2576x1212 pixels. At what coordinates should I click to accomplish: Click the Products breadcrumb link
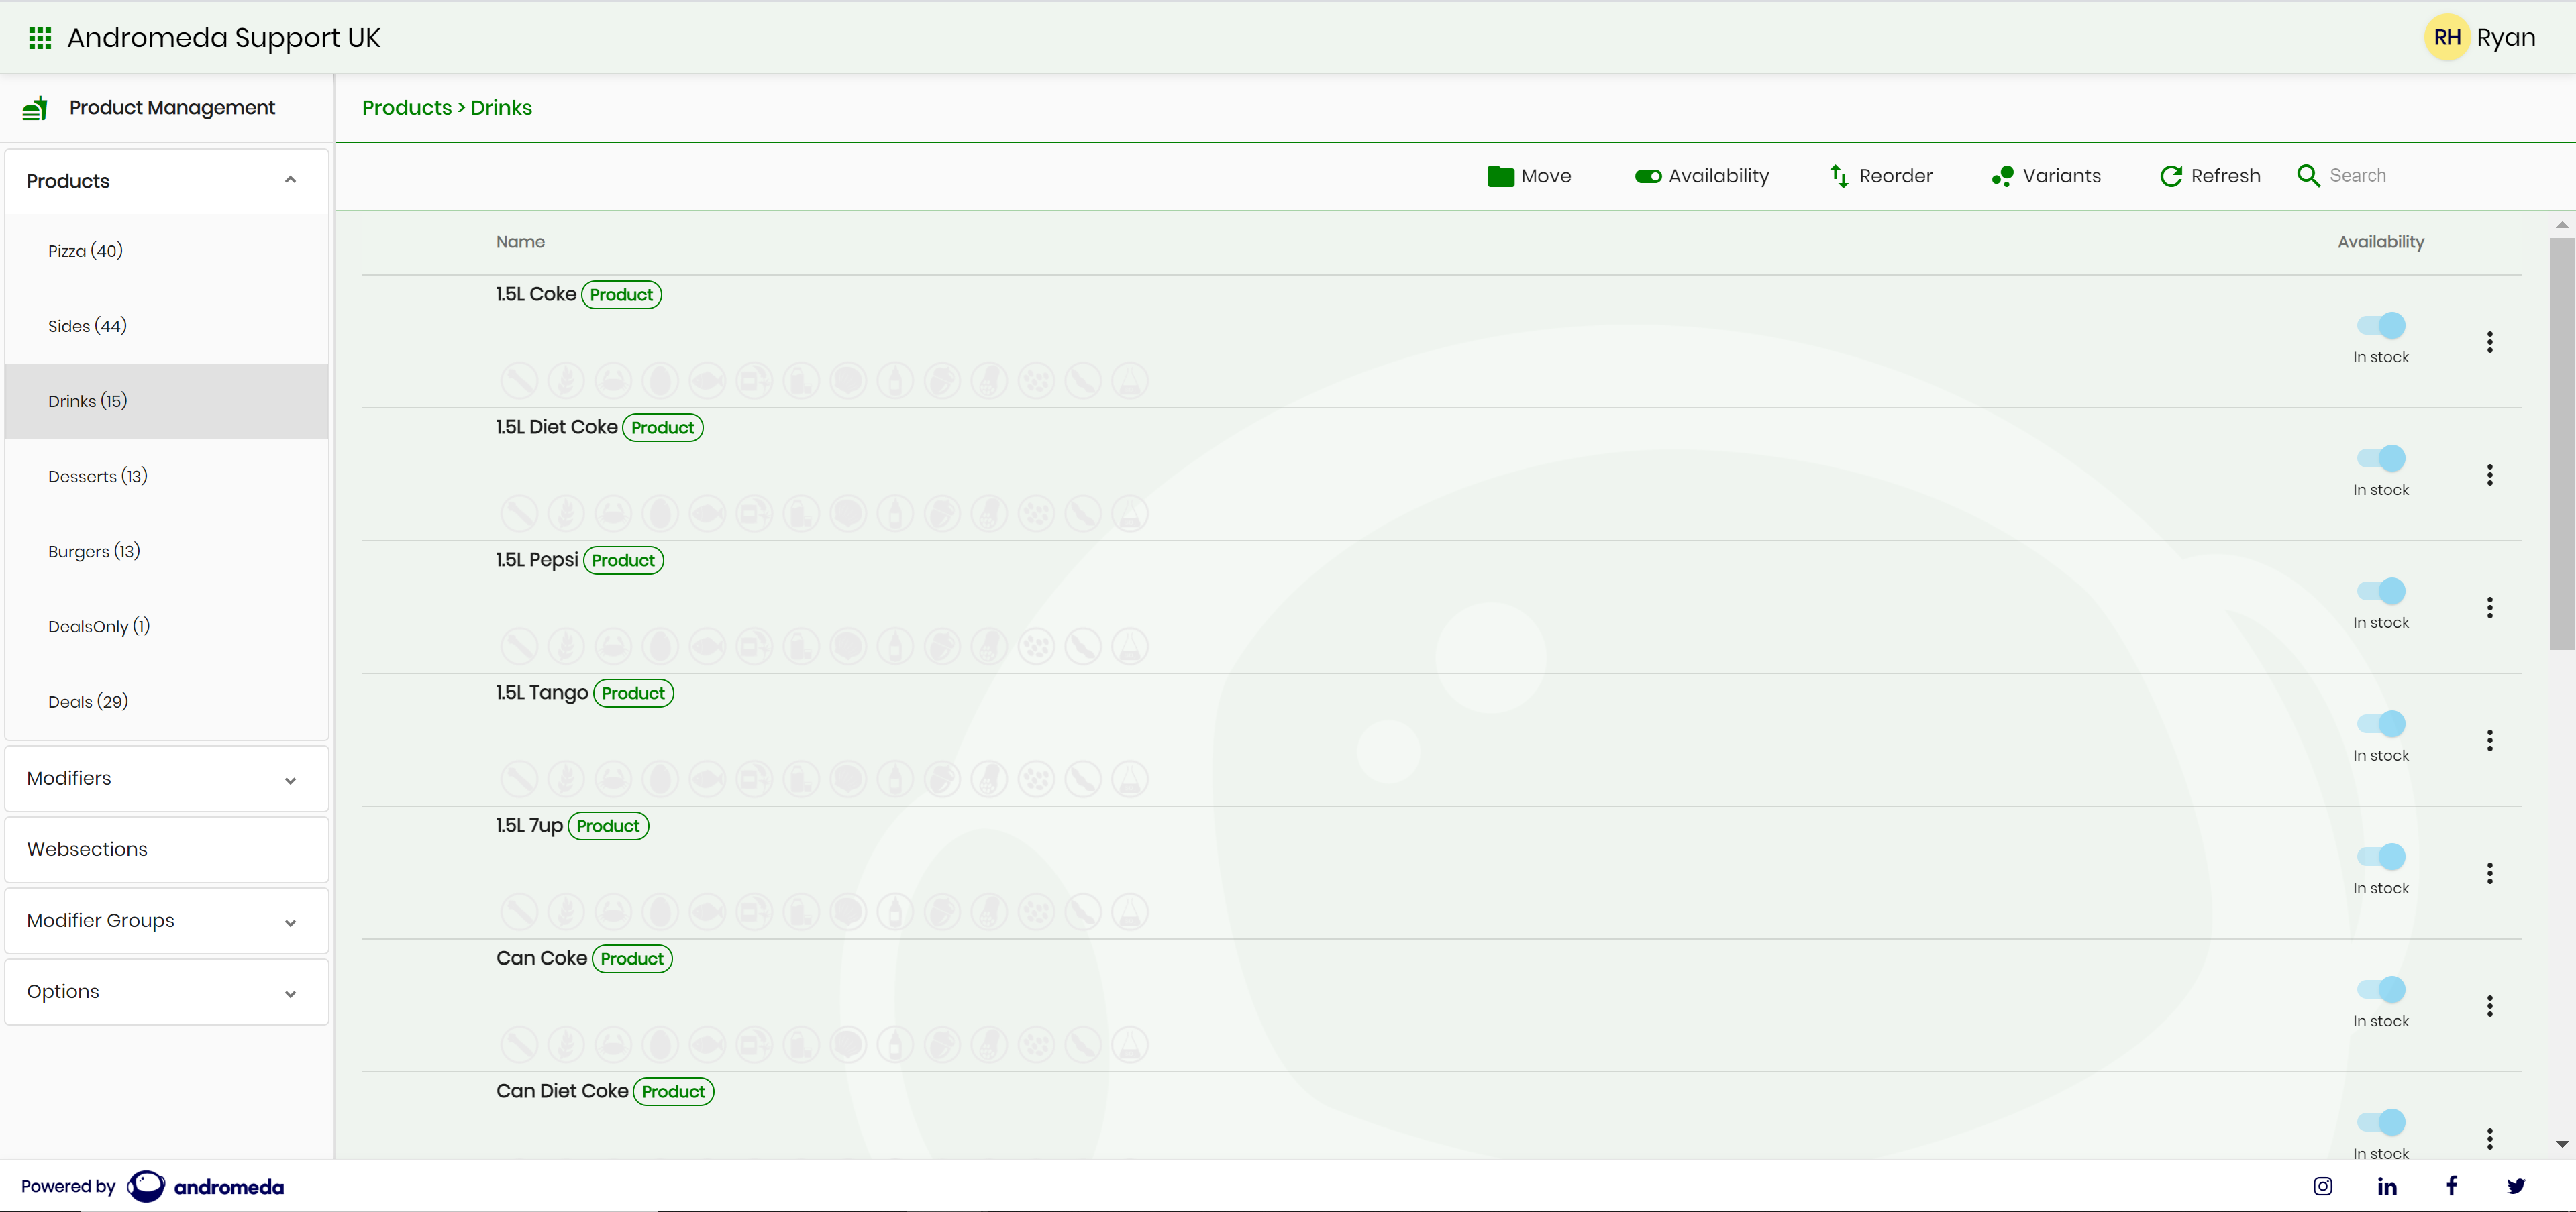coord(406,108)
